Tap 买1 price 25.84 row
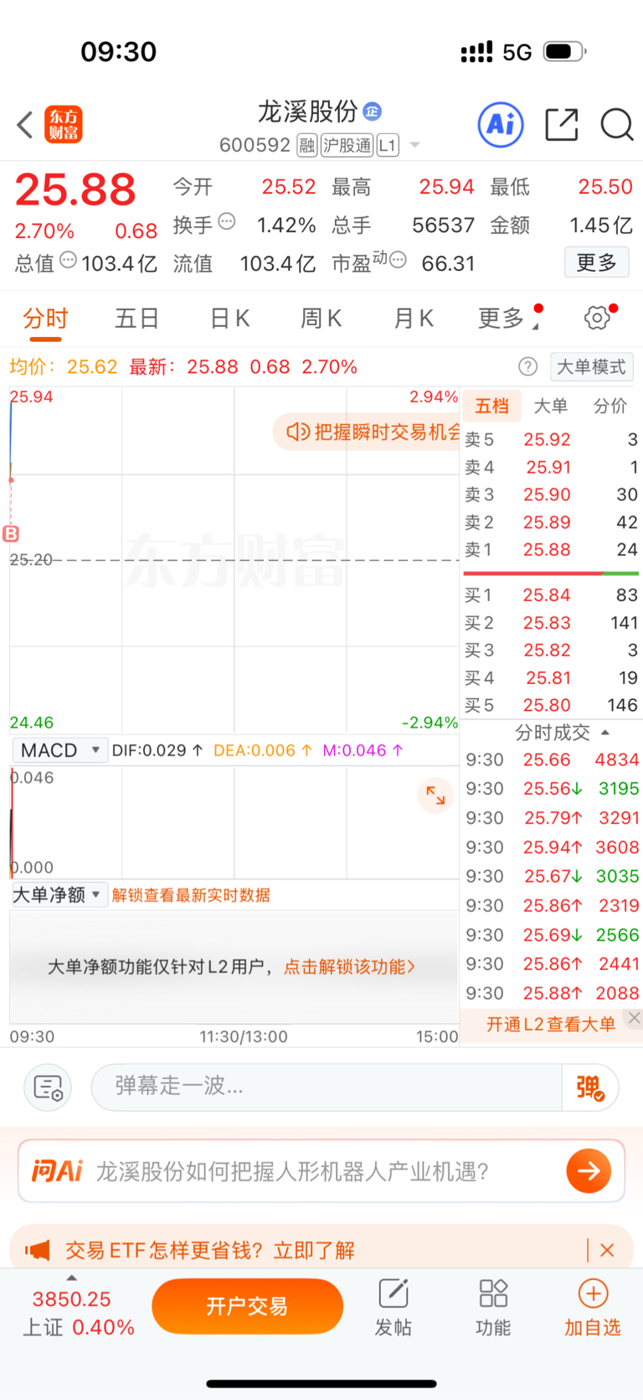Screen dimensions: 643x1400 [x=552, y=595]
